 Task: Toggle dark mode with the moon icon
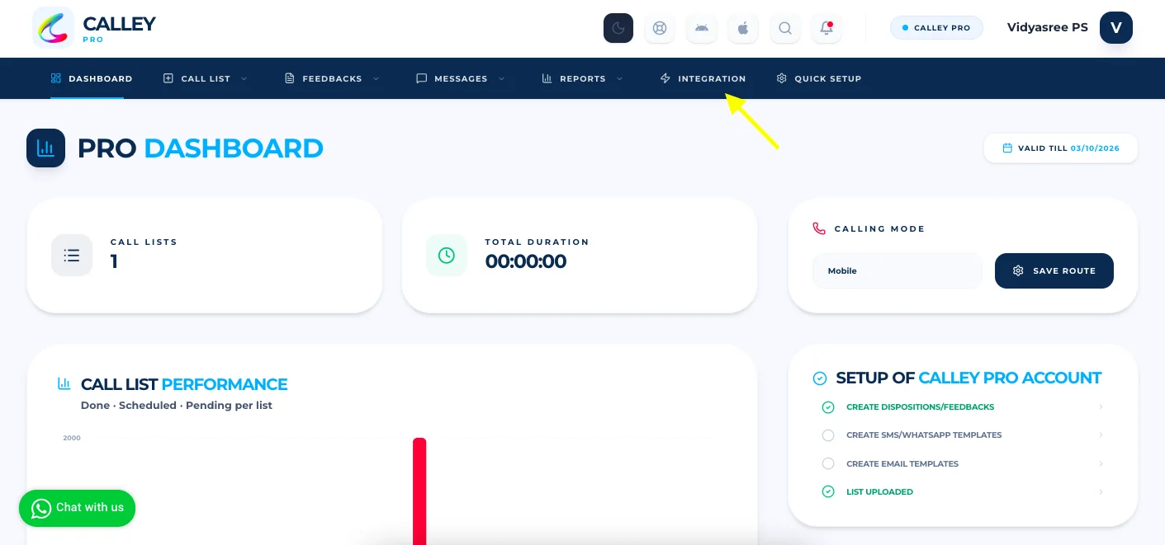[x=618, y=28]
